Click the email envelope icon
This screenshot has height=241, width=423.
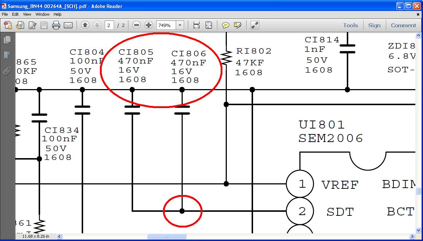[x=68, y=26]
